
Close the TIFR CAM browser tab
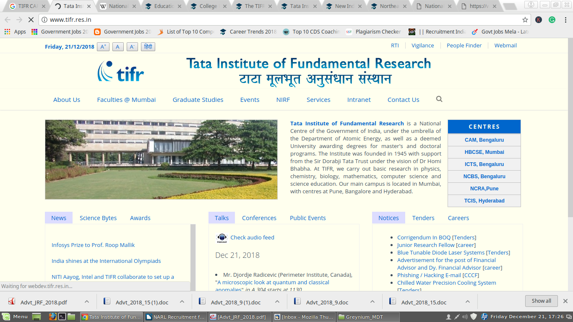click(x=44, y=6)
